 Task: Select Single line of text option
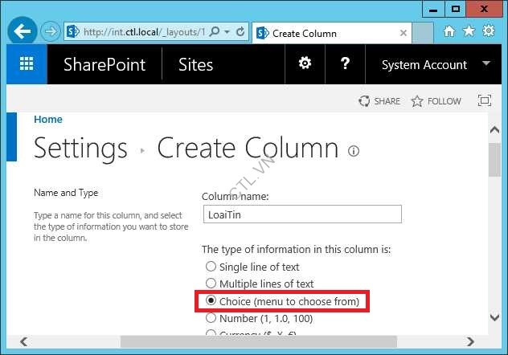tap(211, 267)
